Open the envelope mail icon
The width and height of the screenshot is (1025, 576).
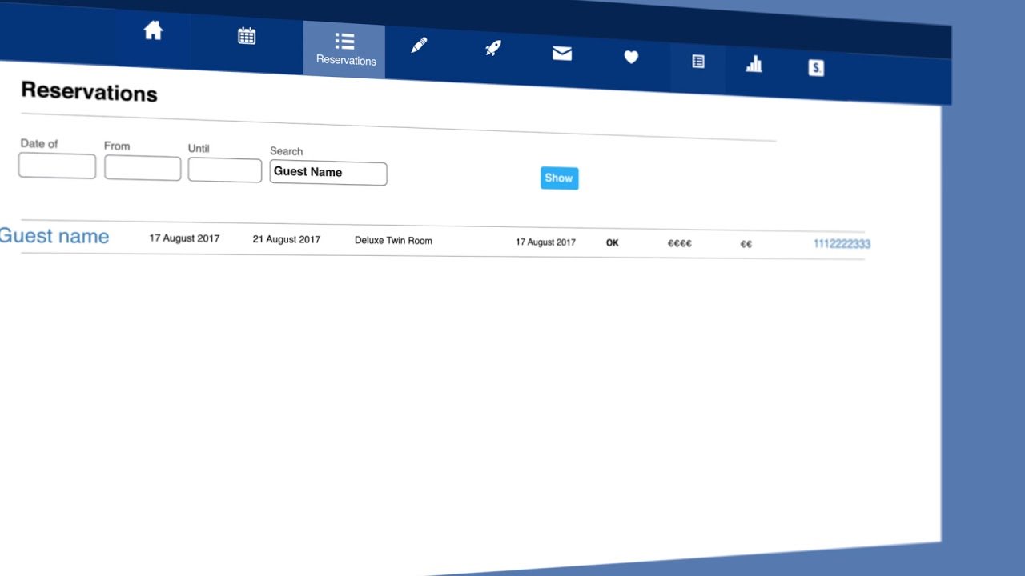pyautogui.click(x=562, y=54)
